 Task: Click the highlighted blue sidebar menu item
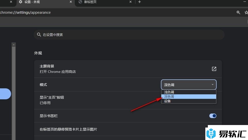tap(5, 94)
